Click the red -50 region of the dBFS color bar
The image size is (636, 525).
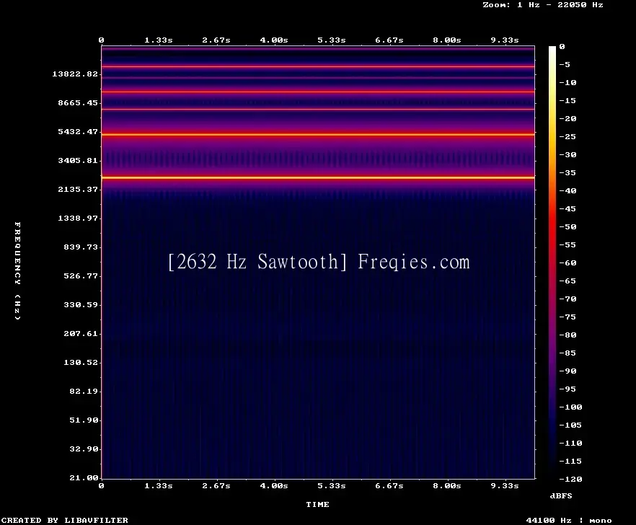click(552, 226)
